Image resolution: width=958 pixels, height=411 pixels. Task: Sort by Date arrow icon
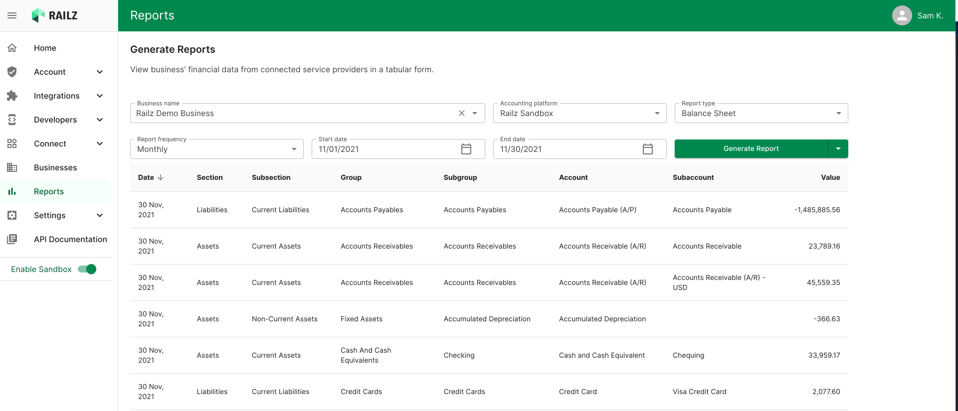pyautogui.click(x=161, y=177)
